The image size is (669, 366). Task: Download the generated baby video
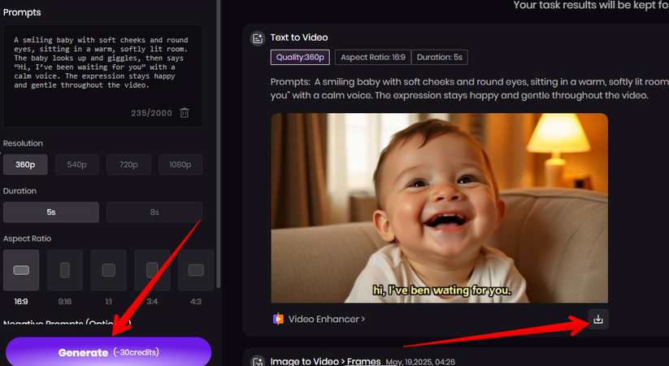(x=598, y=319)
